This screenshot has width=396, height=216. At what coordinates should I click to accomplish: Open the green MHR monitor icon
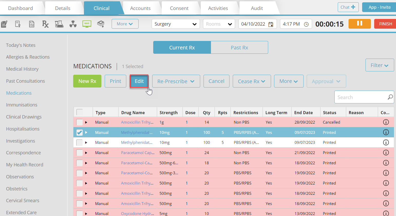click(x=87, y=24)
